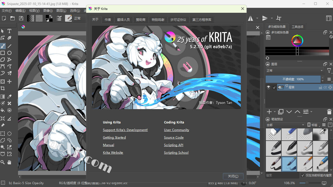This screenshot has height=187, width=333.
Task: Click the 搜索 brush search field
Action: [282, 175]
